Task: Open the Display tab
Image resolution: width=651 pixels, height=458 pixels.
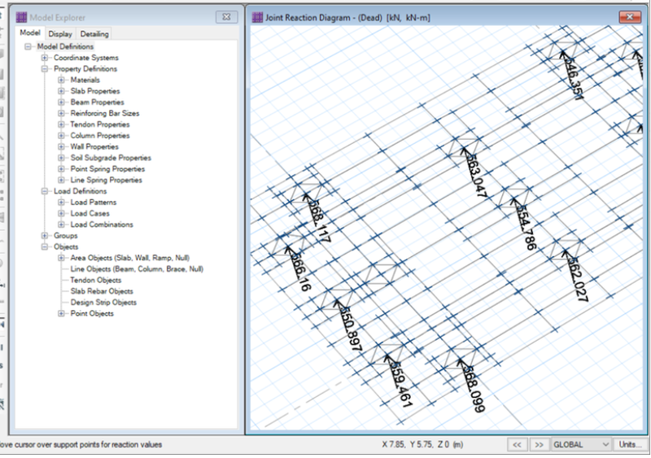Action: click(x=60, y=34)
